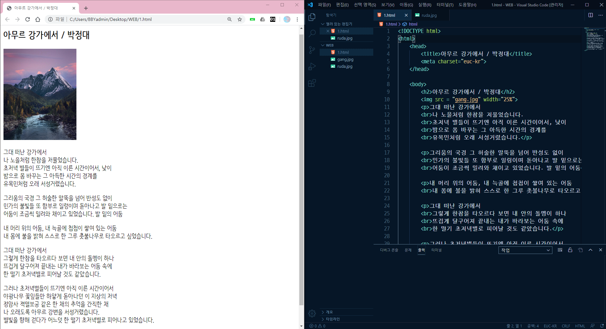Open the 편집(E) menu
The width and height of the screenshot is (606, 329).
(x=342, y=5)
